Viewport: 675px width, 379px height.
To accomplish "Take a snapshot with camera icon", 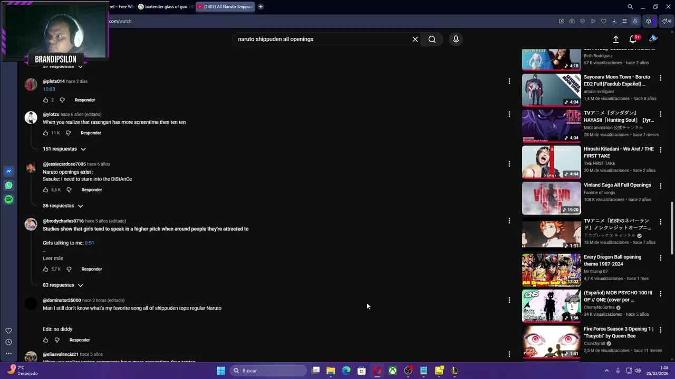I will [572, 21].
